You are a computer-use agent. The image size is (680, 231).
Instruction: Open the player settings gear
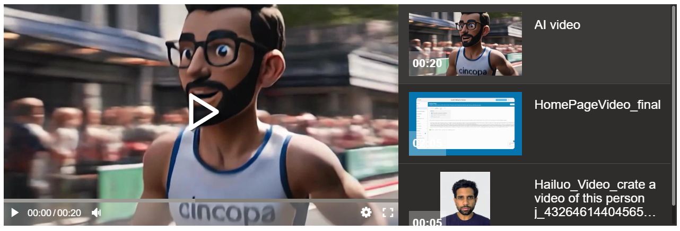[366, 212]
